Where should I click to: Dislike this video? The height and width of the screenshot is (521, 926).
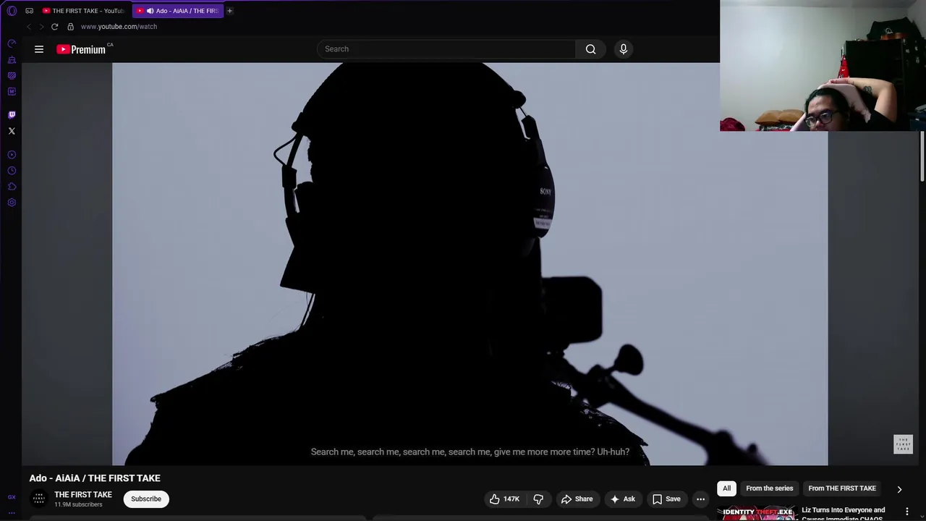(538, 499)
